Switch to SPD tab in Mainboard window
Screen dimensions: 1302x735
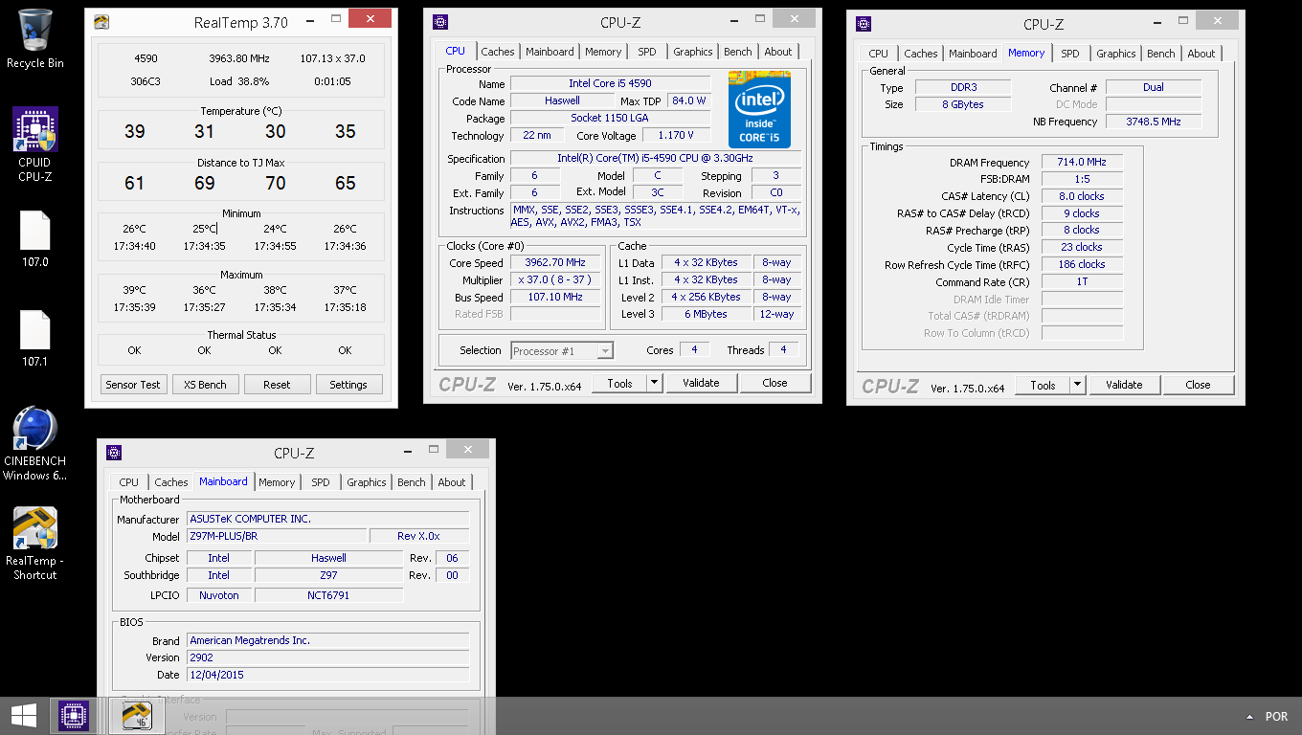point(321,482)
